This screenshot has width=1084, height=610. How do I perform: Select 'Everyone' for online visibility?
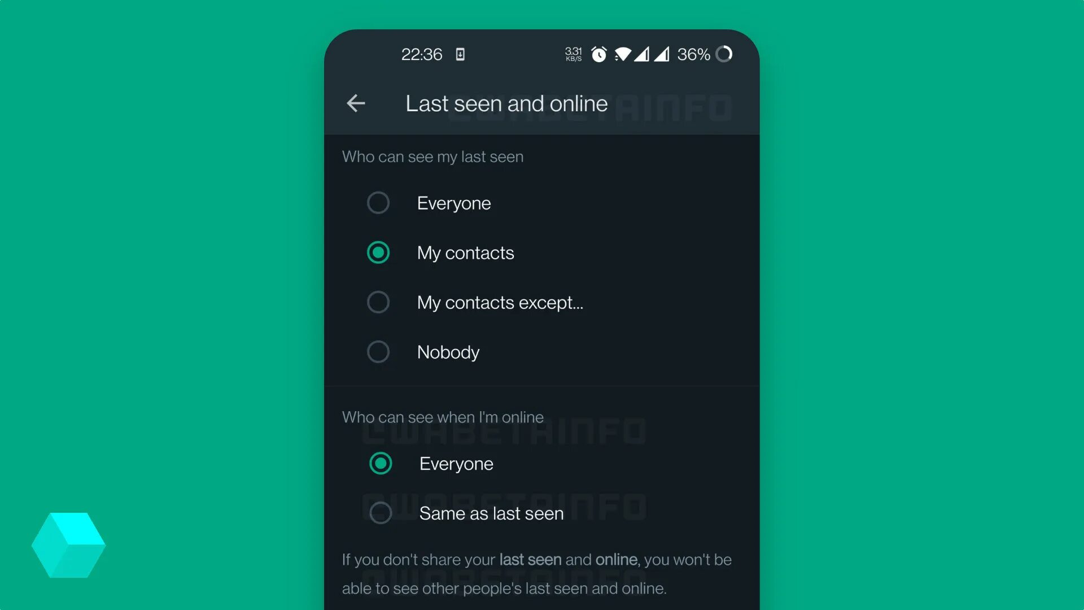pyautogui.click(x=381, y=463)
